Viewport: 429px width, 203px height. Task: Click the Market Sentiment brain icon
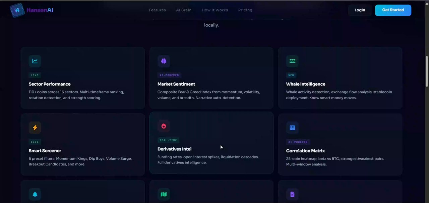[x=164, y=61]
